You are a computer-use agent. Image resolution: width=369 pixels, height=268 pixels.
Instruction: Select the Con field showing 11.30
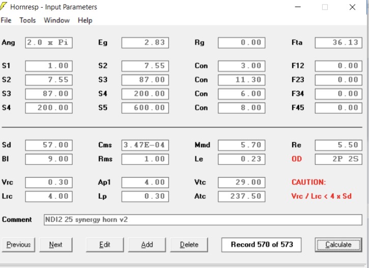(241, 80)
